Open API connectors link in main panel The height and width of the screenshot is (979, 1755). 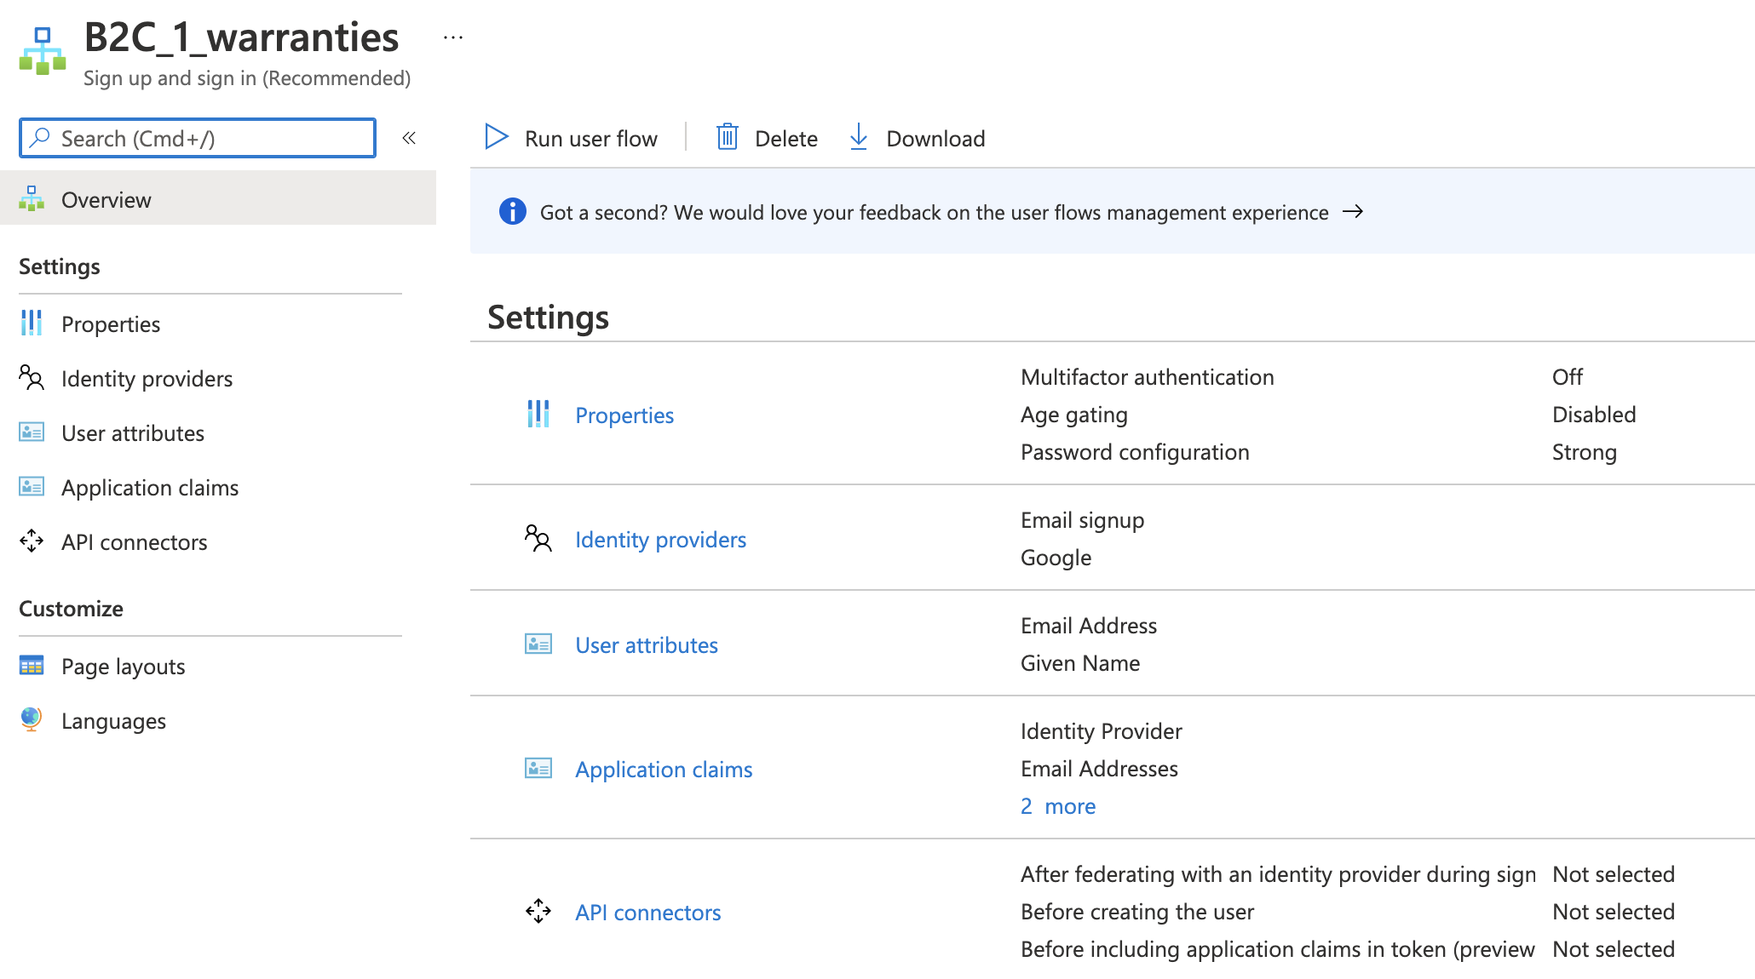pos(647,913)
